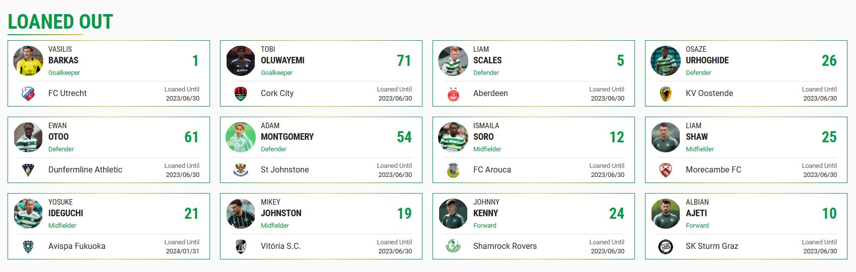Click the FC Arouca club crest
856x272 pixels.
pos(453,170)
